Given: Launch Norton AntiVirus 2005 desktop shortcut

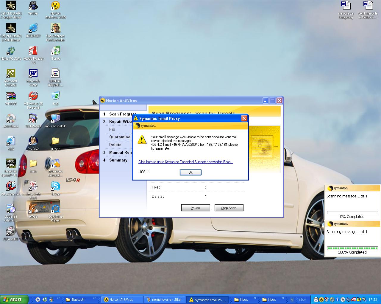Looking at the screenshot, I should (56, 10).
